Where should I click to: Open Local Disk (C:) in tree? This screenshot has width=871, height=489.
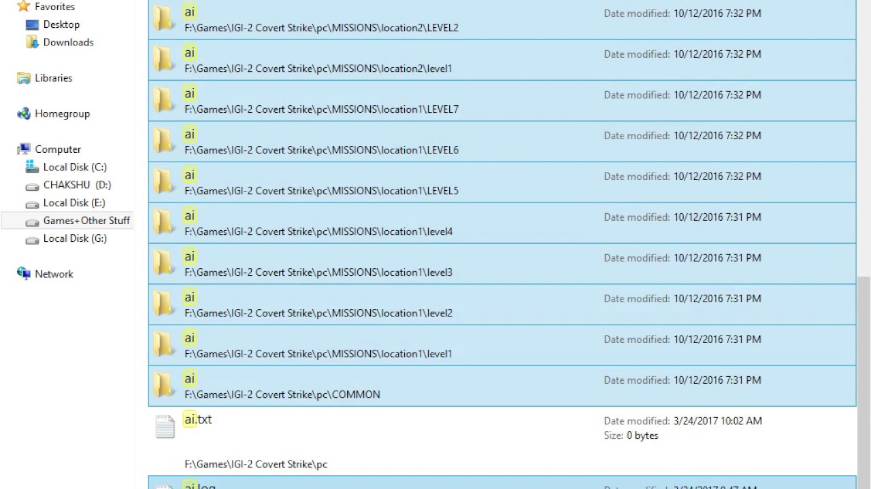[x=75, y=167]
